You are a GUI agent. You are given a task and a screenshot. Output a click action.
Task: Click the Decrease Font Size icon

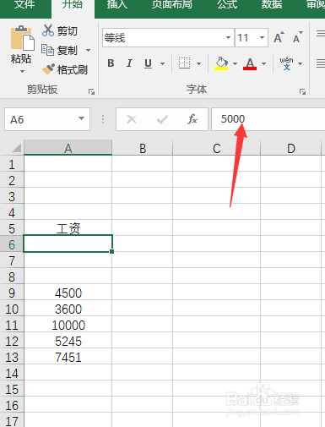pos(297,37)
